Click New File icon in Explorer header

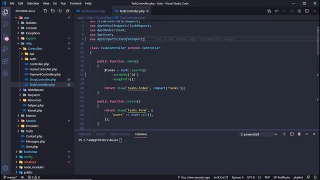(x=45, y=11)
